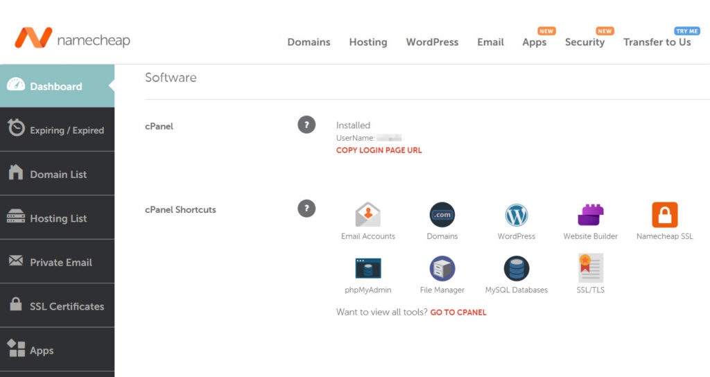Open the MySQL Databases shortcut icon
710x377 pixels.
click(x=516, y=268)
